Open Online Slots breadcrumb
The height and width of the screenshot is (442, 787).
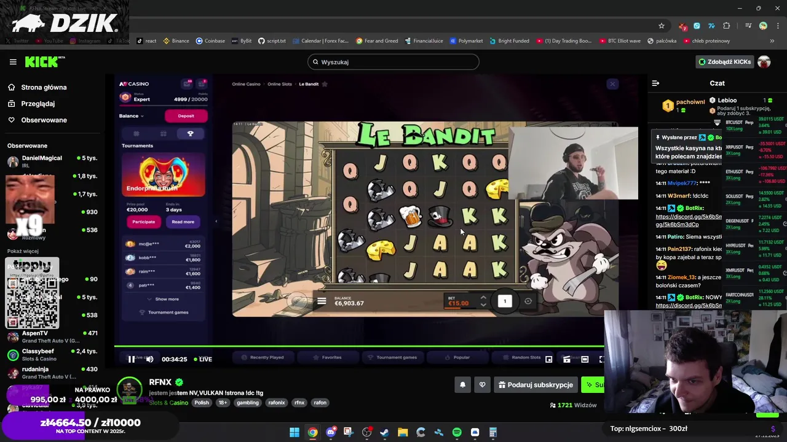pos(279,84)
